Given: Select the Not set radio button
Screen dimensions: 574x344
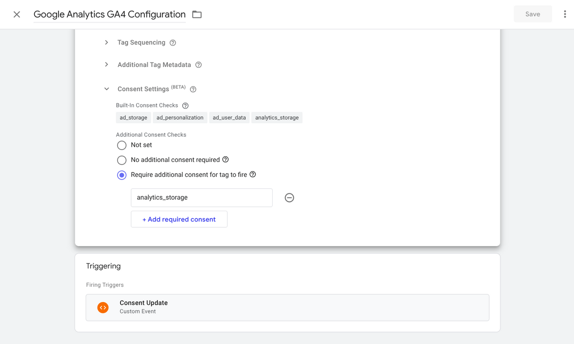Looking at the screenshot, I should pyautogui.click(x=121, y=145).
